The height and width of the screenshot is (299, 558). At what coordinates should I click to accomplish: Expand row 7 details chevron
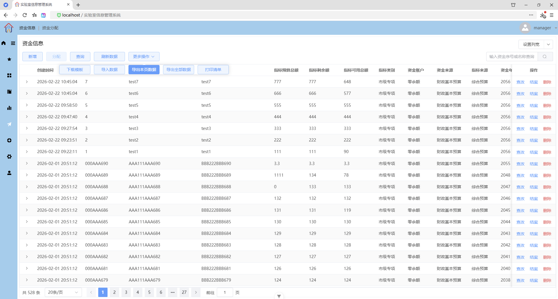point(27,82)
